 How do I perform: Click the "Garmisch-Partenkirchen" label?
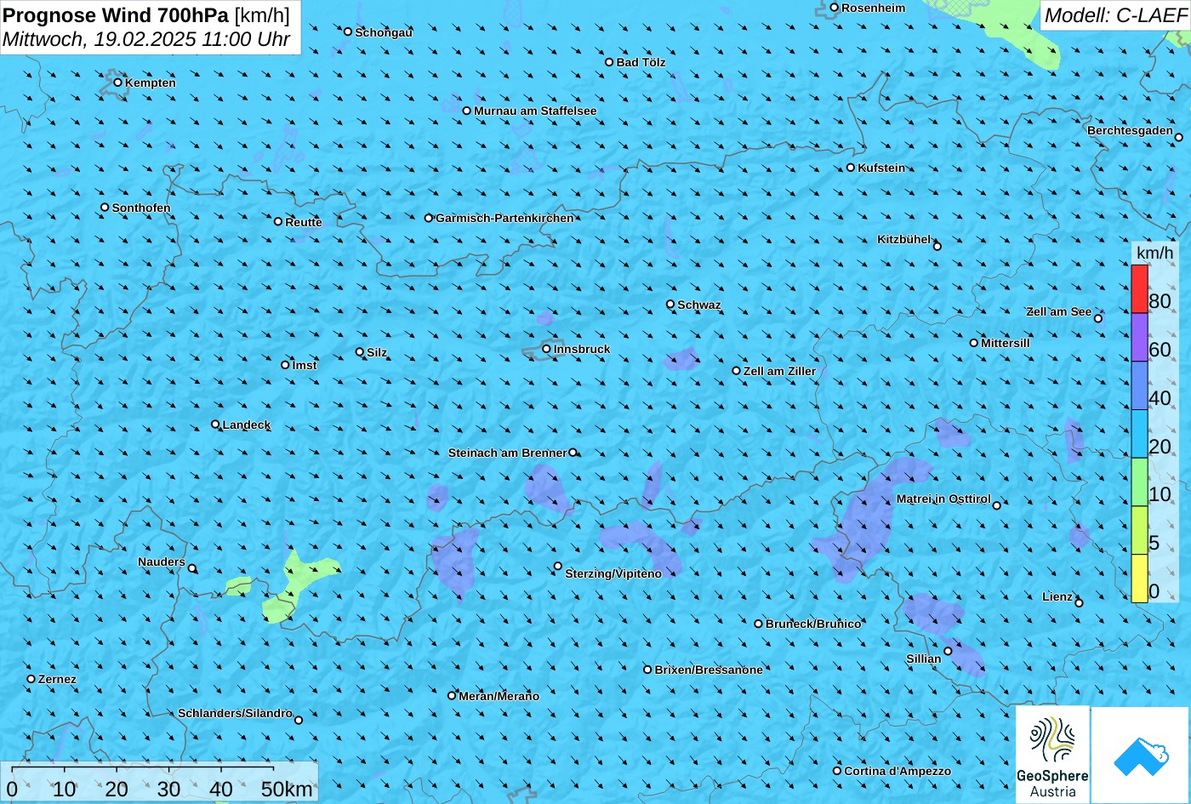tap(504, 218)
